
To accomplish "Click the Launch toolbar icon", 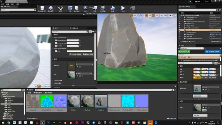I will (x=133, y=8).
